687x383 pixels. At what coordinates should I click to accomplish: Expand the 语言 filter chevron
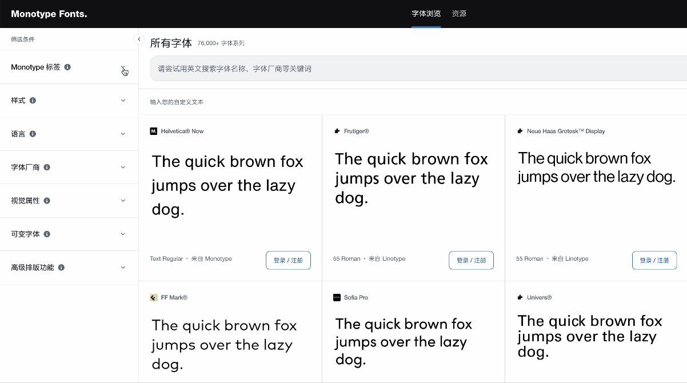coord(123,134)
